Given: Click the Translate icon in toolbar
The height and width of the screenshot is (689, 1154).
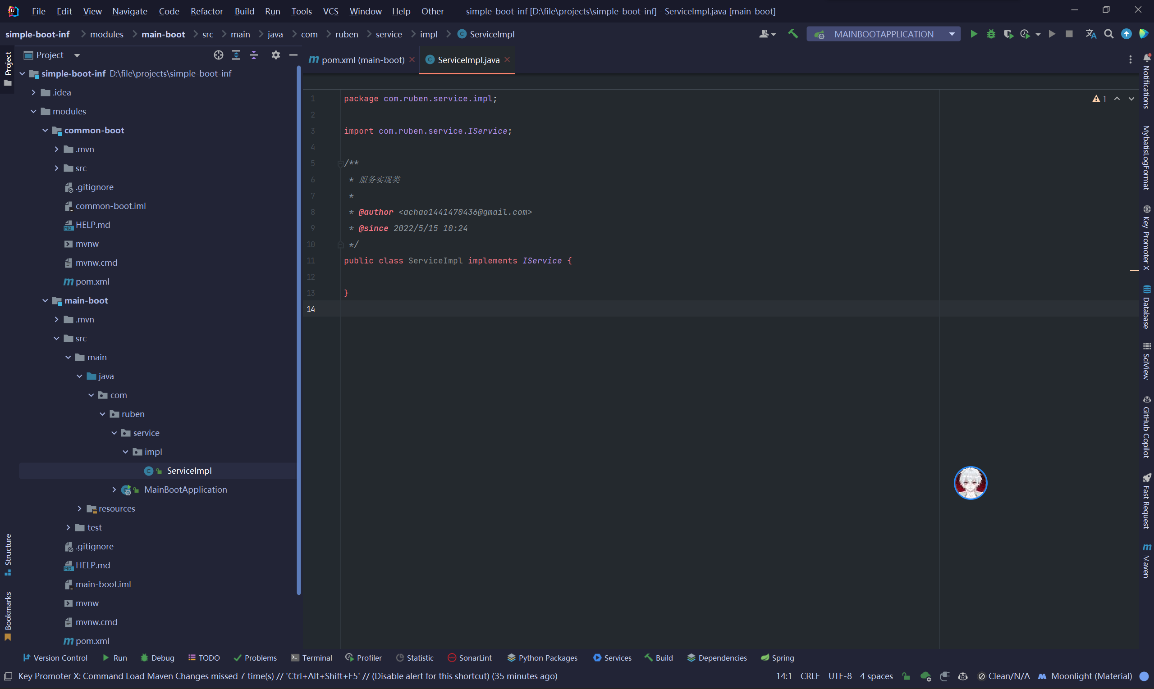Looking at the screenshot, I should (x=1091, y=34).
